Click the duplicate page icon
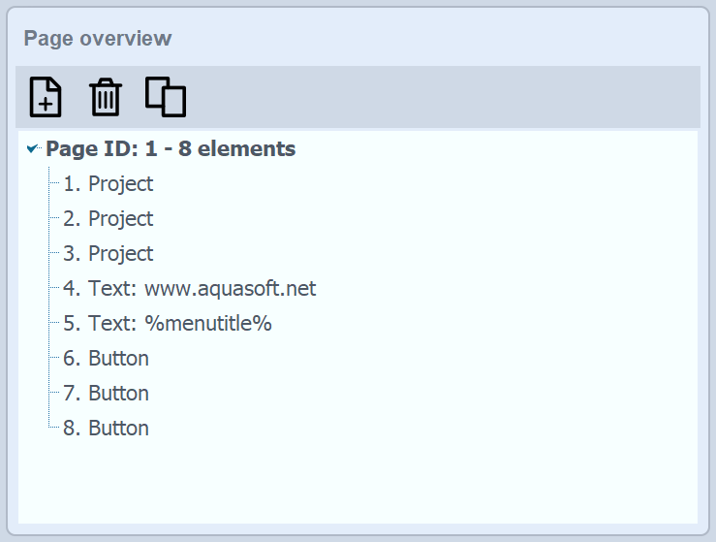 point(166,97)
